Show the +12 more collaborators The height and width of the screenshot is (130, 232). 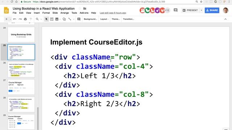point(167,10)
